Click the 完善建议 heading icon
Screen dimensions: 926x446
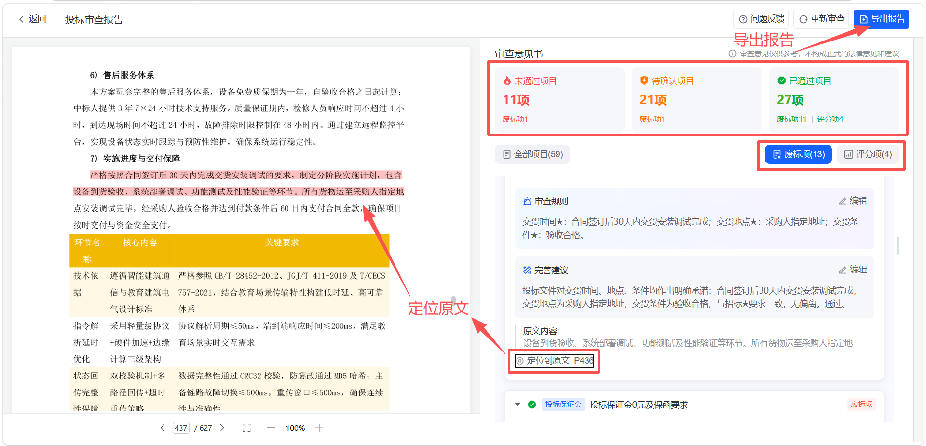click(x=527, y=270)
